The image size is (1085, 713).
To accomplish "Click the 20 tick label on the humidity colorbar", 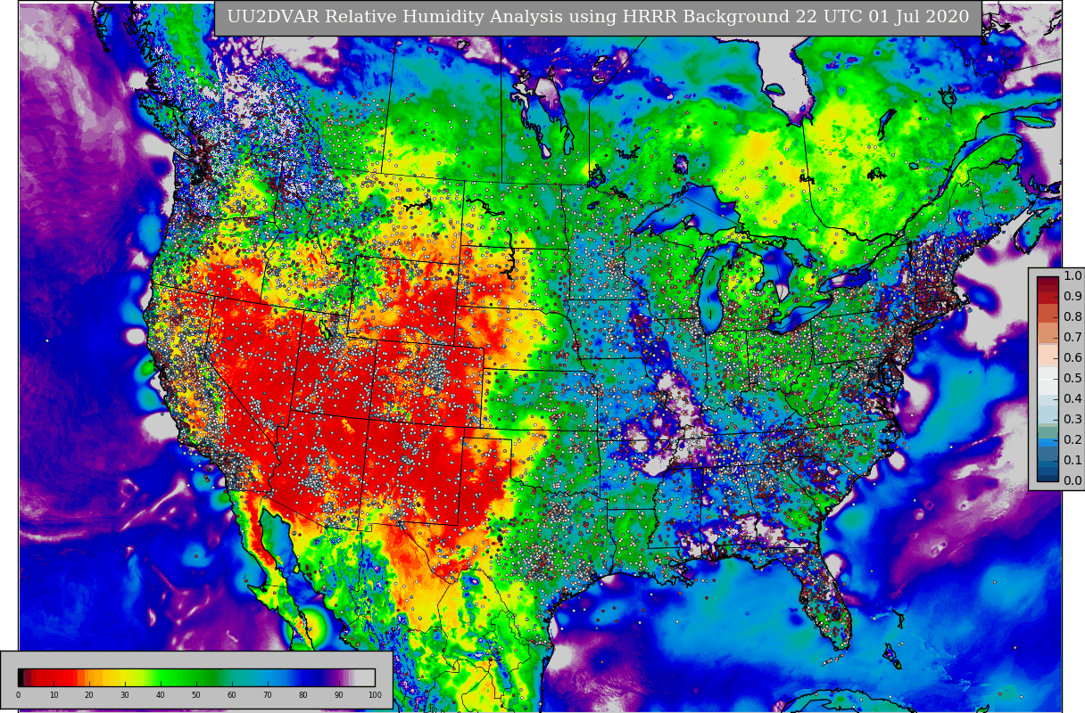I will [89, 695].
